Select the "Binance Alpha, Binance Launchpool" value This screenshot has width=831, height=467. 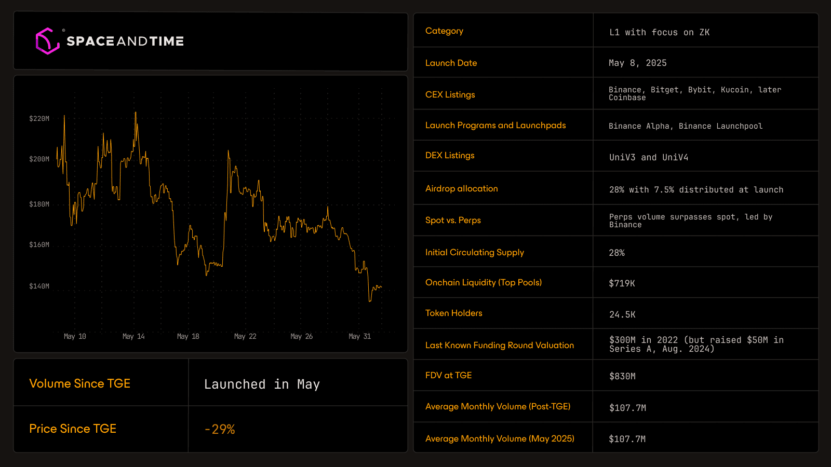686,127
